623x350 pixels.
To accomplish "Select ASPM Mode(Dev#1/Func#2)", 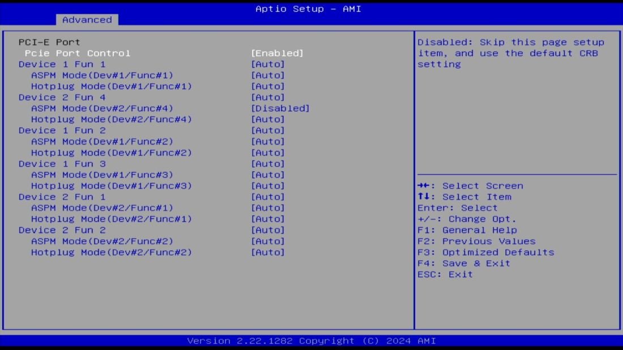I will (102, 142).
